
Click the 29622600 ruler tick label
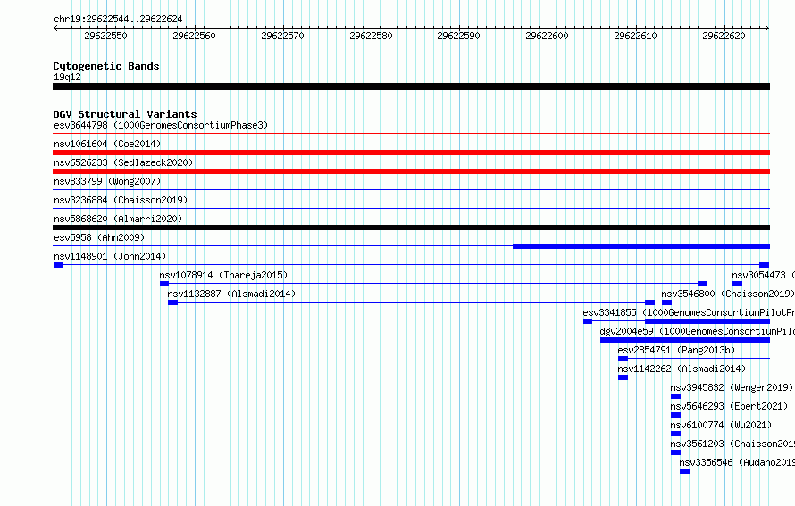coord(547,36)
